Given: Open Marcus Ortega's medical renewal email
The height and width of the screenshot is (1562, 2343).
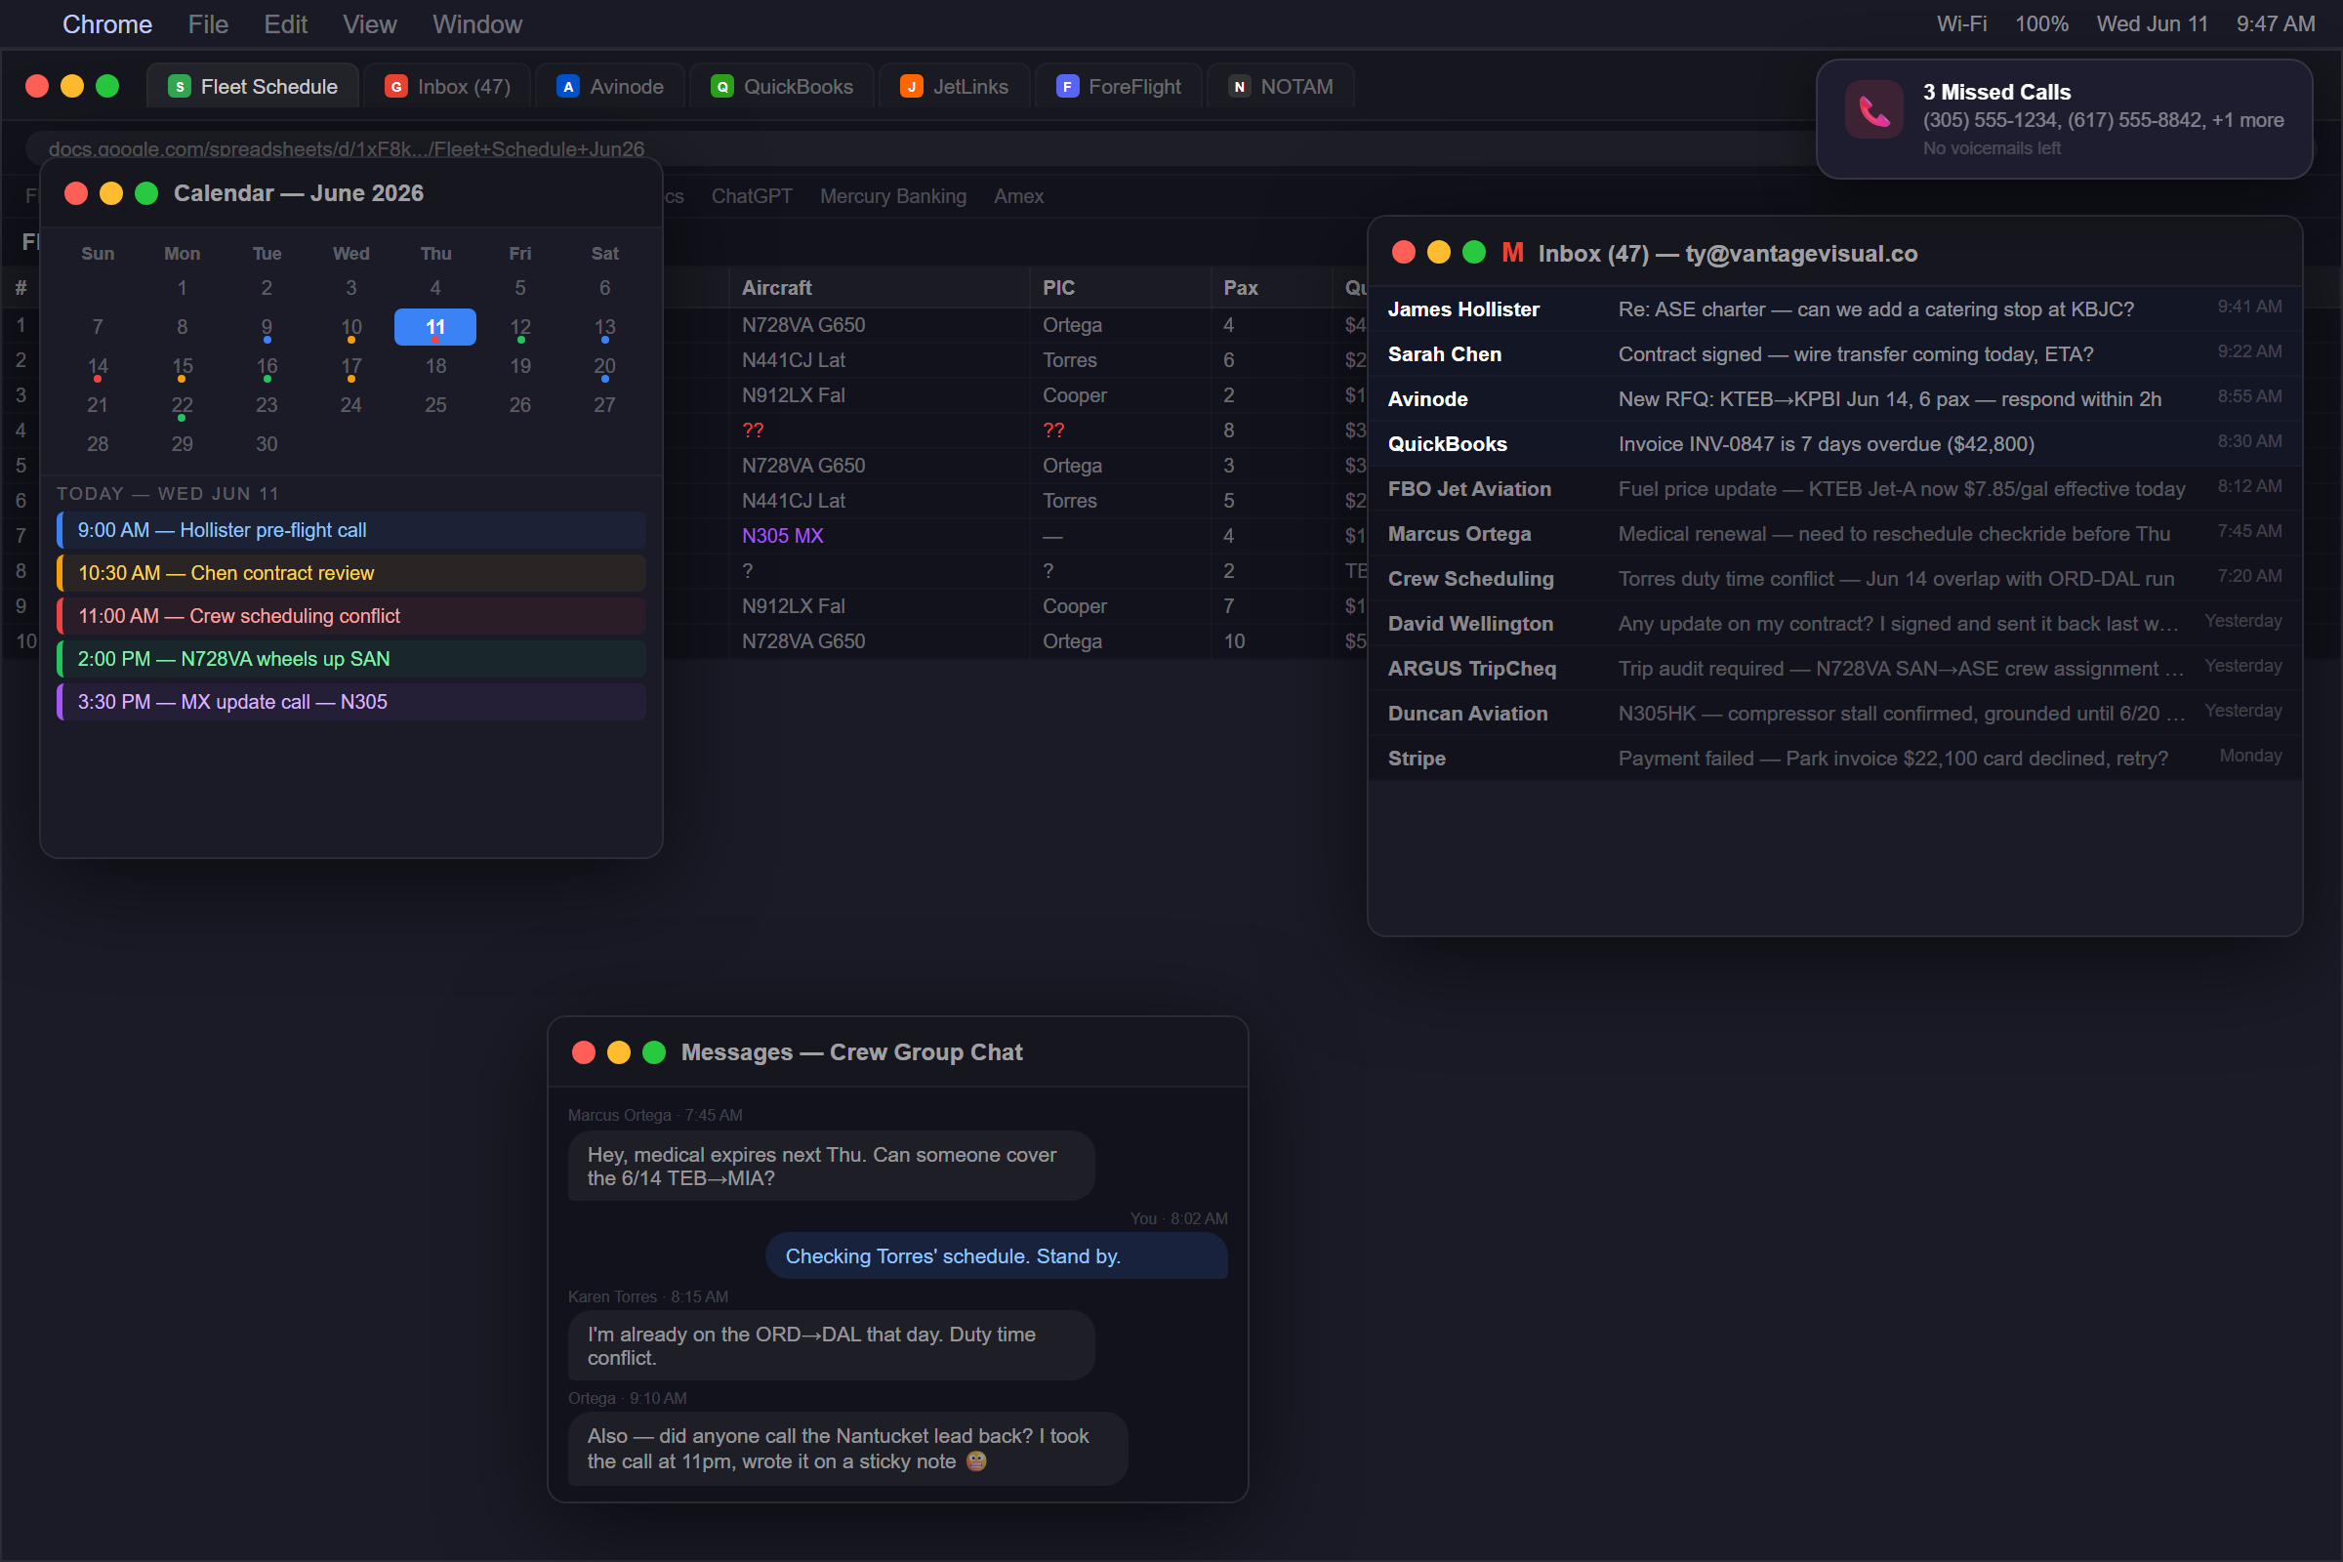Looking at the screenshot, I should point(1835,533).
